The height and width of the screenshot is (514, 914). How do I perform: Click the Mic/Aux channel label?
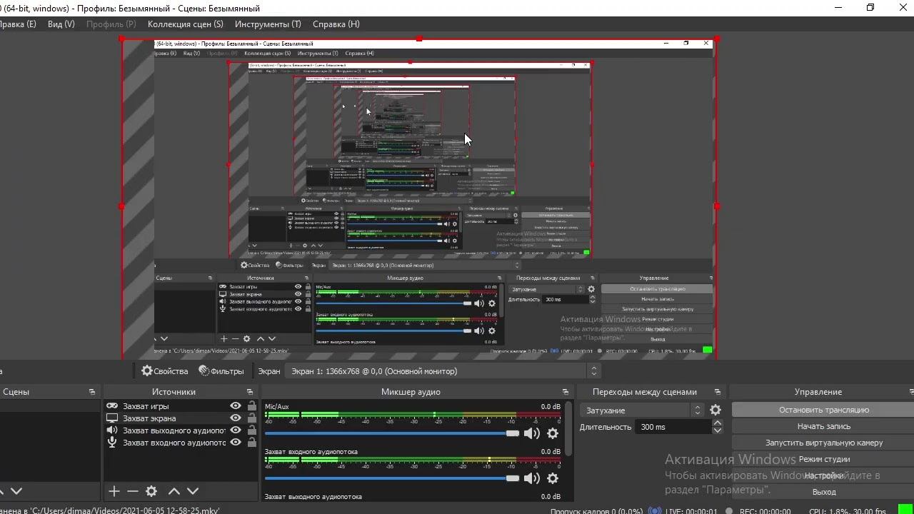(277, 407)
